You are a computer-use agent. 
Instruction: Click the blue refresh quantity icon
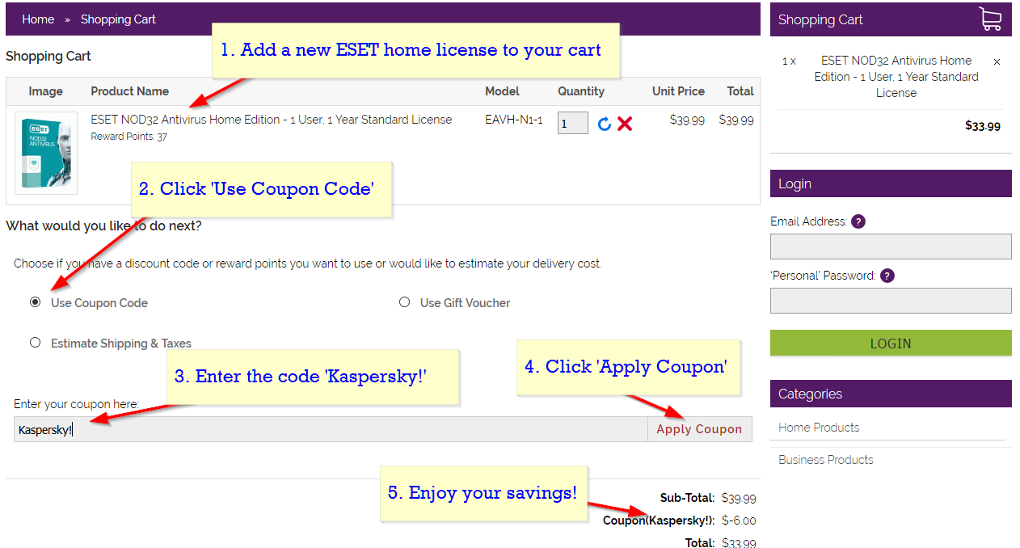pyautogui.click(x=604, y=124)
